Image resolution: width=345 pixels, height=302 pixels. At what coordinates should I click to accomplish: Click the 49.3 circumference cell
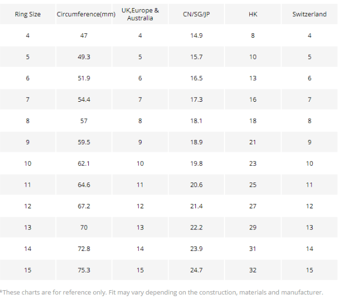coord(83,57)
